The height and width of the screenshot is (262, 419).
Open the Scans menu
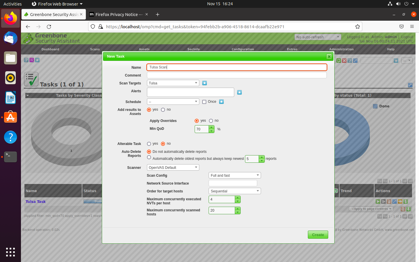[95, 49]
